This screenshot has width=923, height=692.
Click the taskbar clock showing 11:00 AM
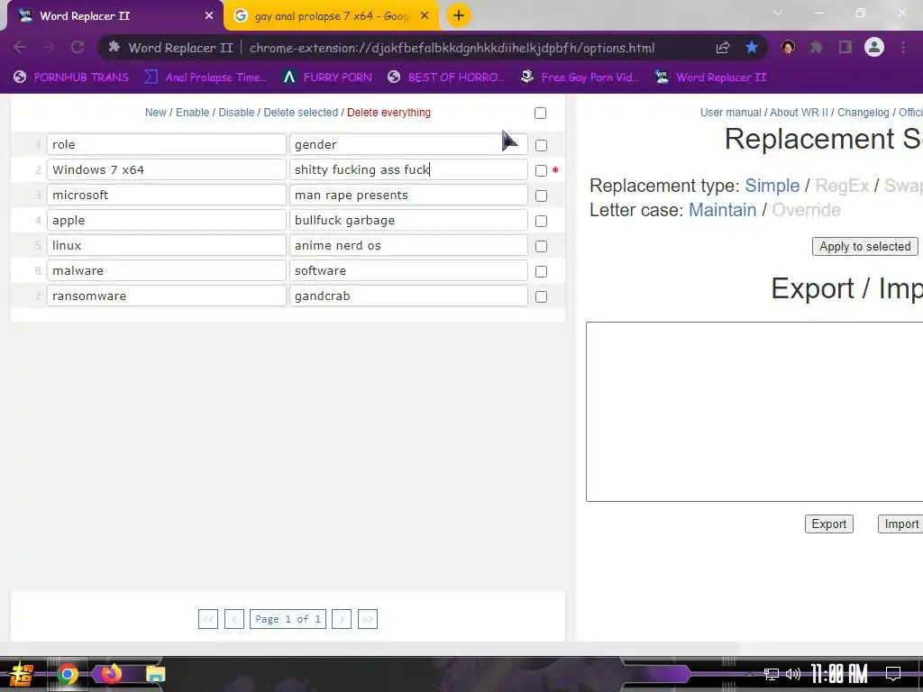click(x=839, y=674)
